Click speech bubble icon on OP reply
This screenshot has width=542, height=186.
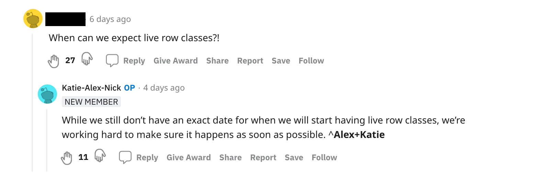[125, 157]
